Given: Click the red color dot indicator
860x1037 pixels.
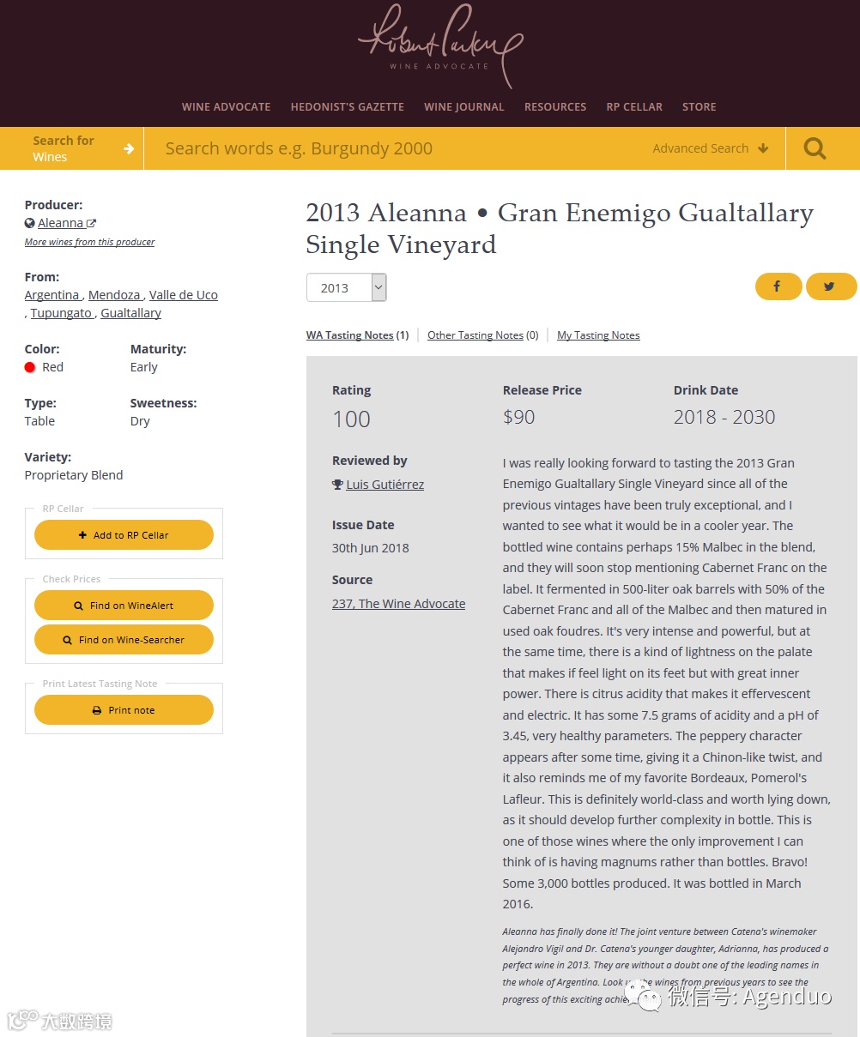Looking at the screenshot, I should click(30, 367).
